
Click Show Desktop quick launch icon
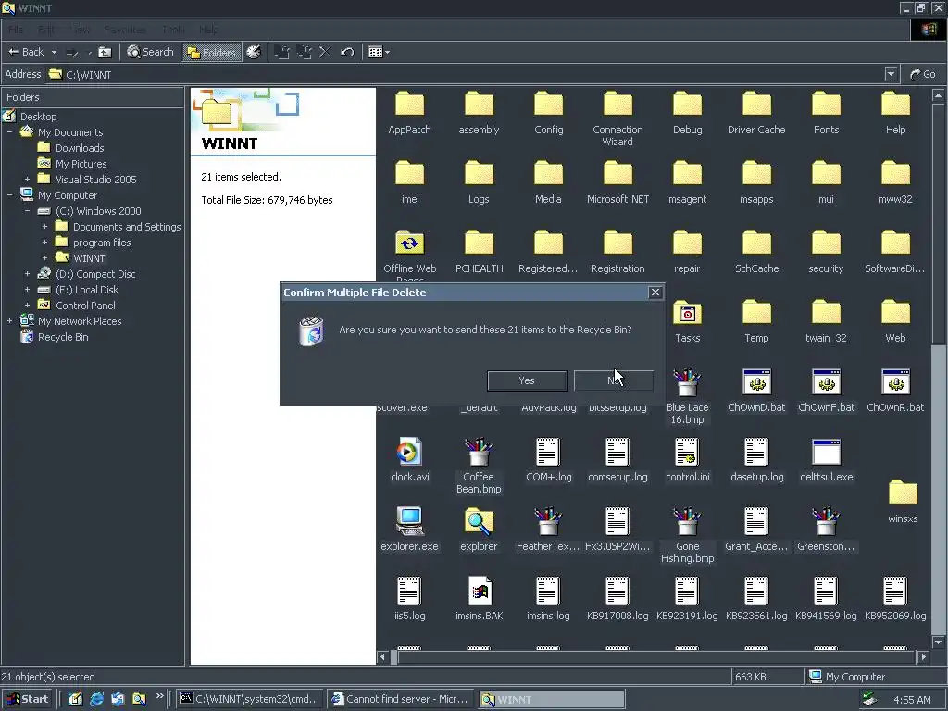75,699
